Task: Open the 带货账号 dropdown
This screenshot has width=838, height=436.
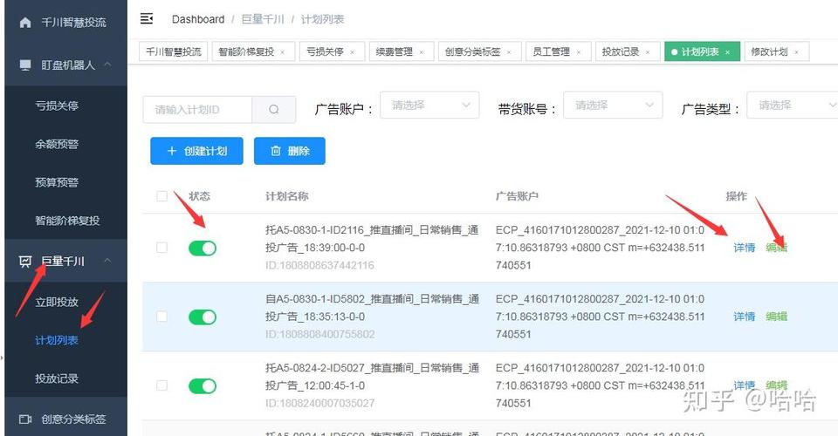Action: tap(613, 106)
